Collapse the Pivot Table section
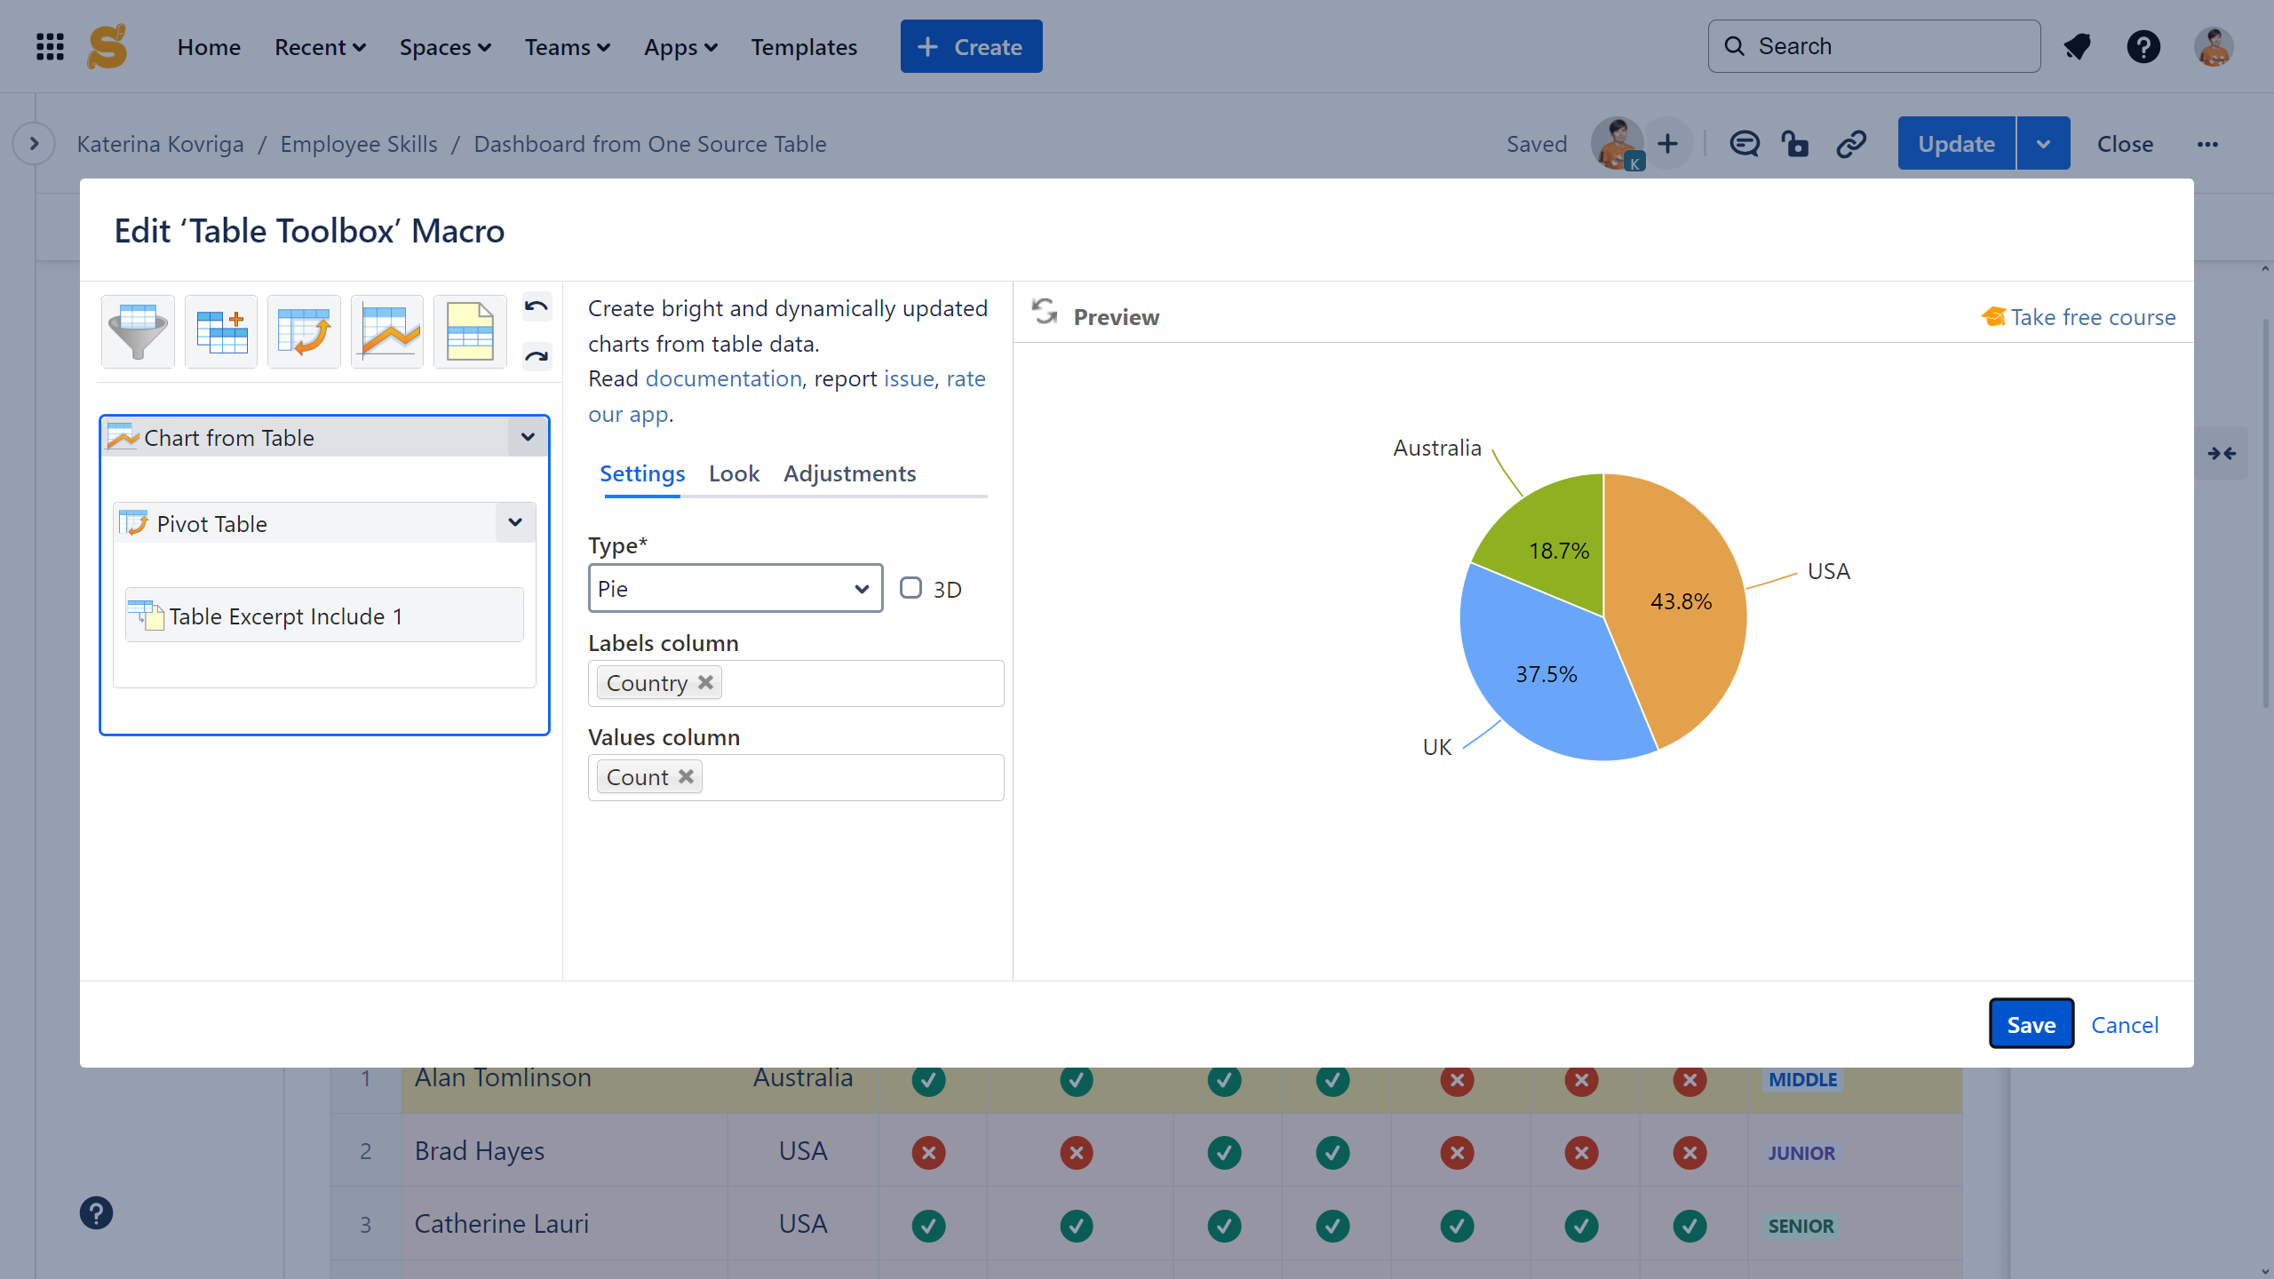The height and width of the screenshot is (1279, 2274). point(515,522)
